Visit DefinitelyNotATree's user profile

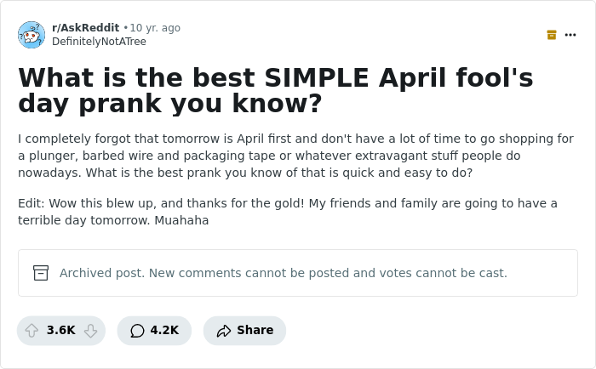coord(99,42)
